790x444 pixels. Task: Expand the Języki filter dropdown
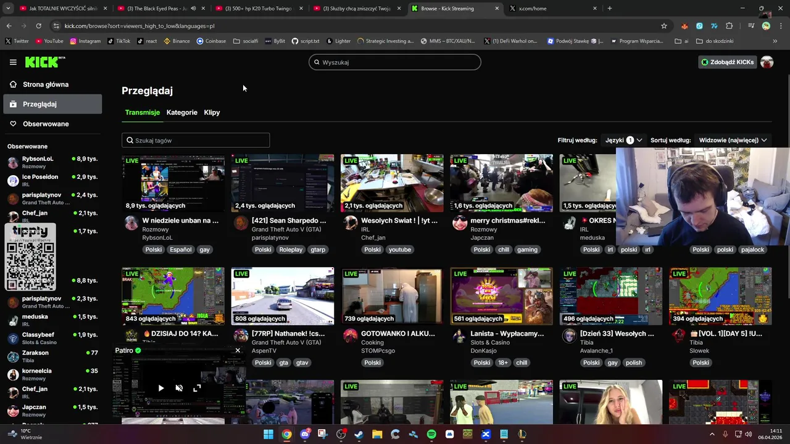623,141
